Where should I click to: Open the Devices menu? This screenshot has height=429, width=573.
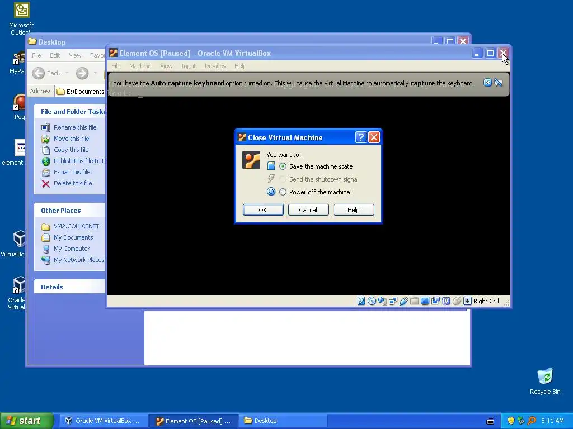[x=215, y=66]
